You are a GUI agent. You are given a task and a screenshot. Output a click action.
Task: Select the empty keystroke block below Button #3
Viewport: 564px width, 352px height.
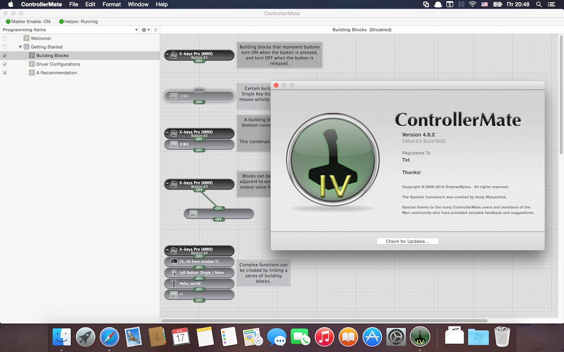[x=219, y=214]
